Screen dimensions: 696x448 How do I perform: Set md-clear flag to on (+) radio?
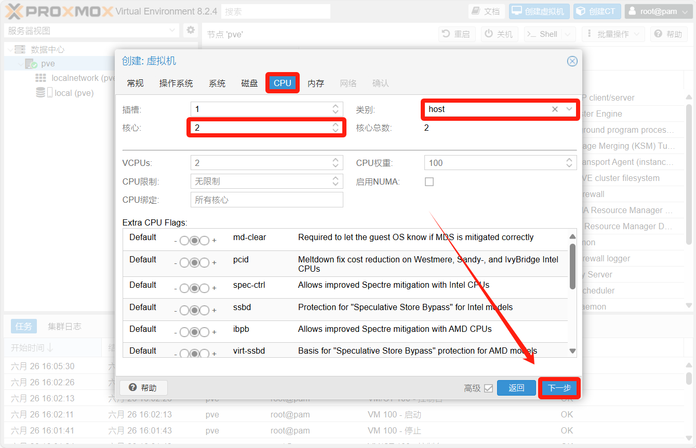[205, 241]
